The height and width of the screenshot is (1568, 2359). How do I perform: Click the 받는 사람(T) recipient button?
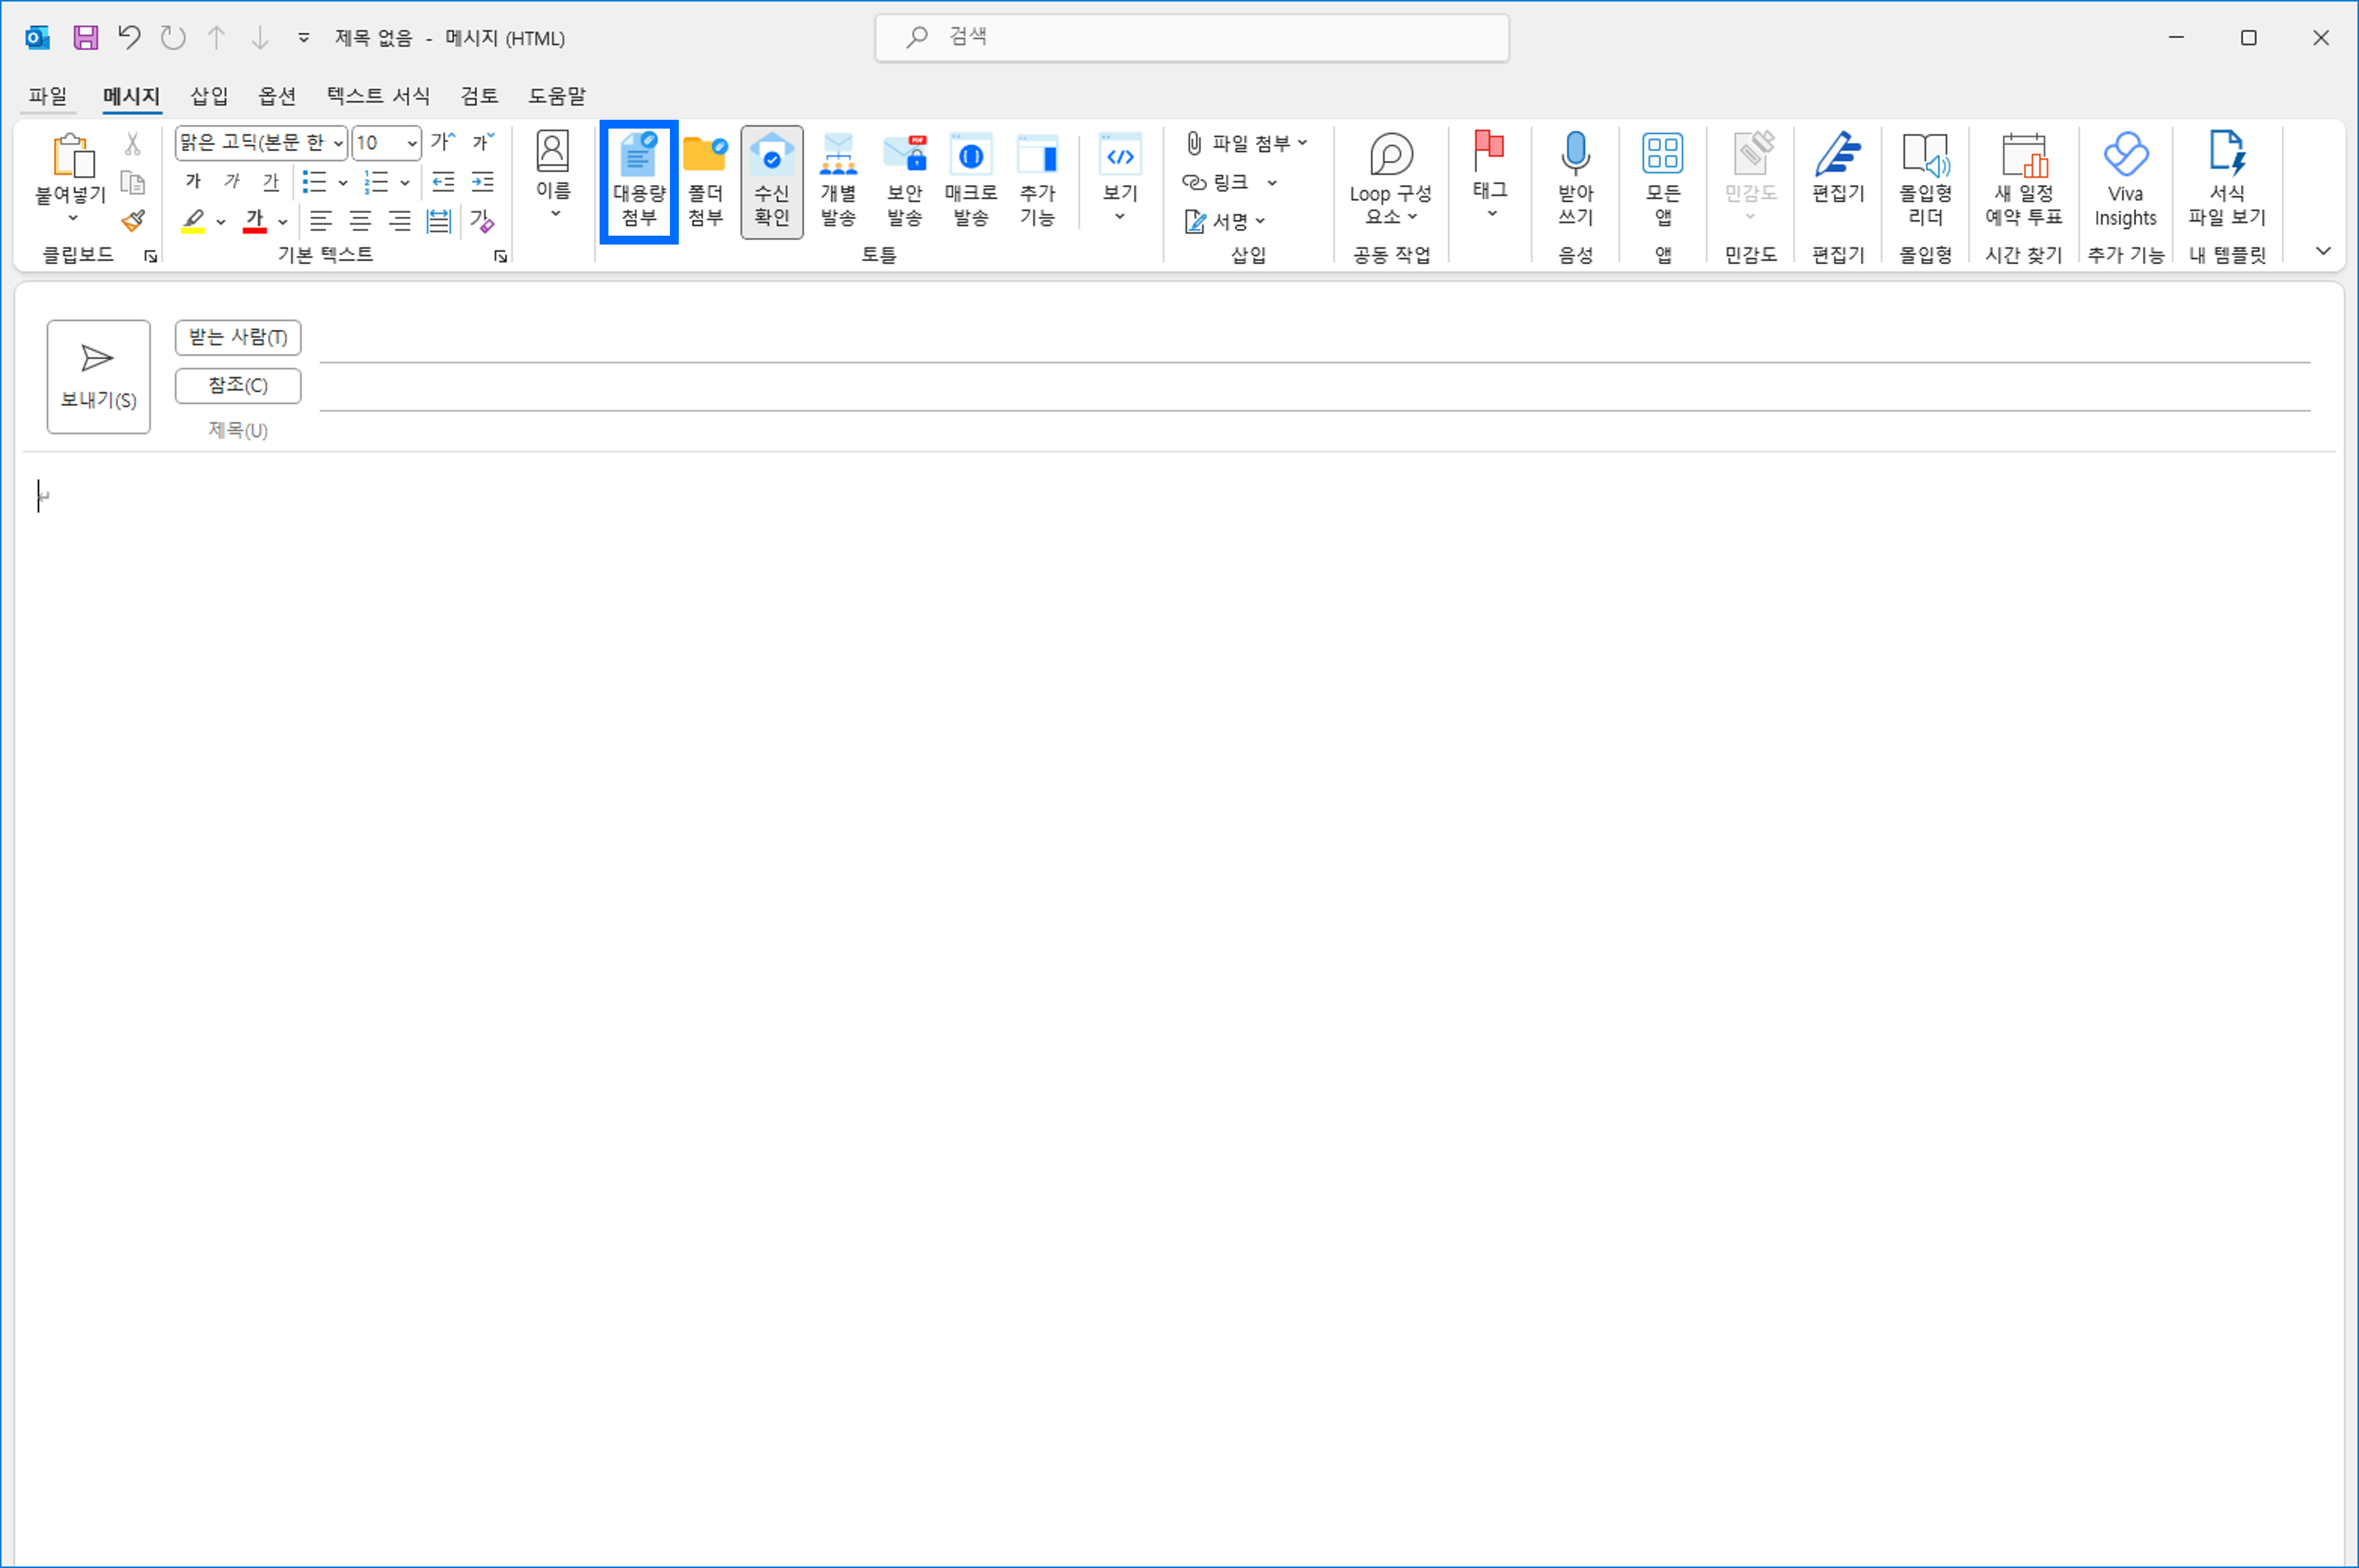[238, 337]
